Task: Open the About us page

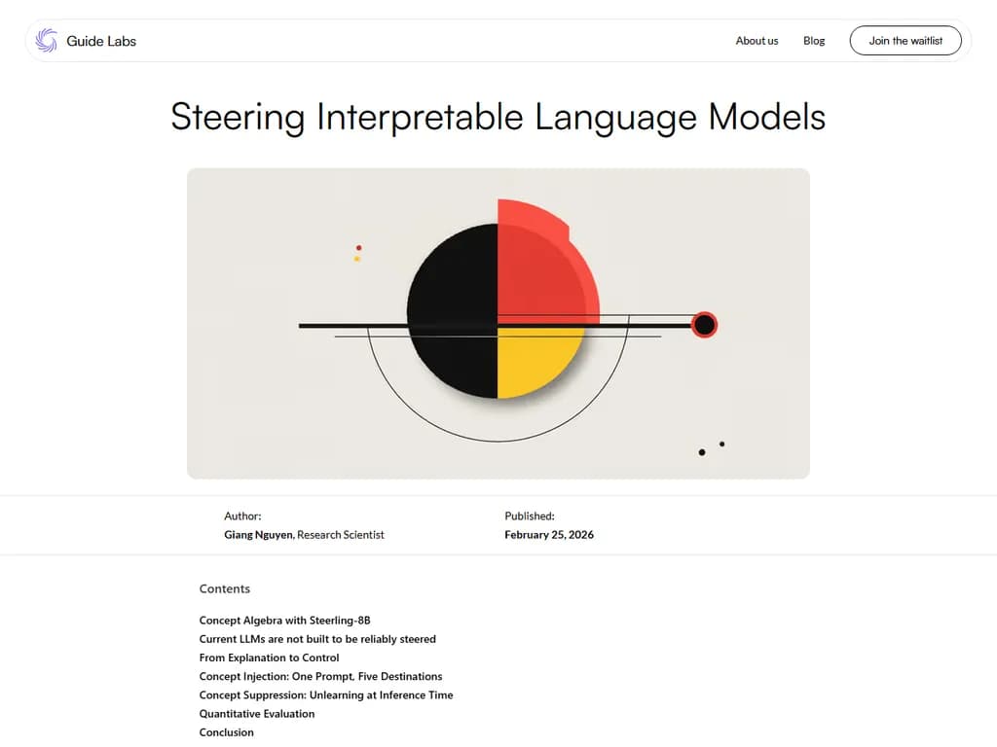Action: 757,41
